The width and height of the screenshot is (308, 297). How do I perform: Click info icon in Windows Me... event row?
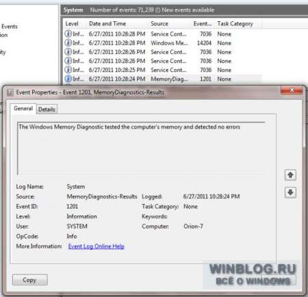coord(68,42)
